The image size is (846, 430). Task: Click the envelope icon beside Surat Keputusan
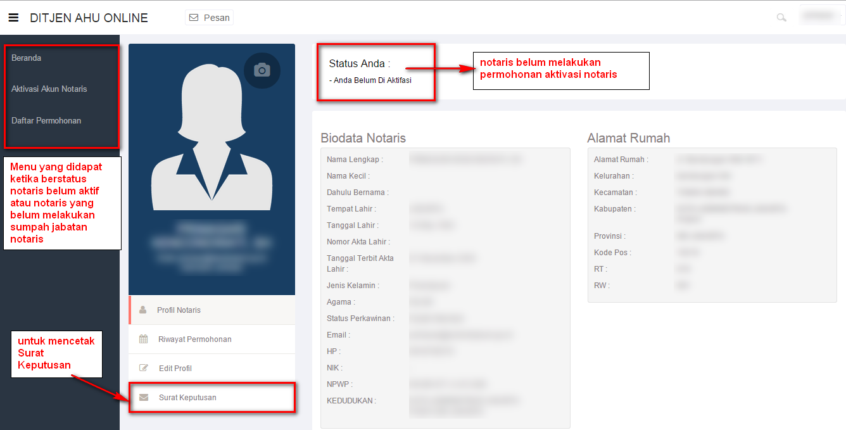tap(144, 398)
